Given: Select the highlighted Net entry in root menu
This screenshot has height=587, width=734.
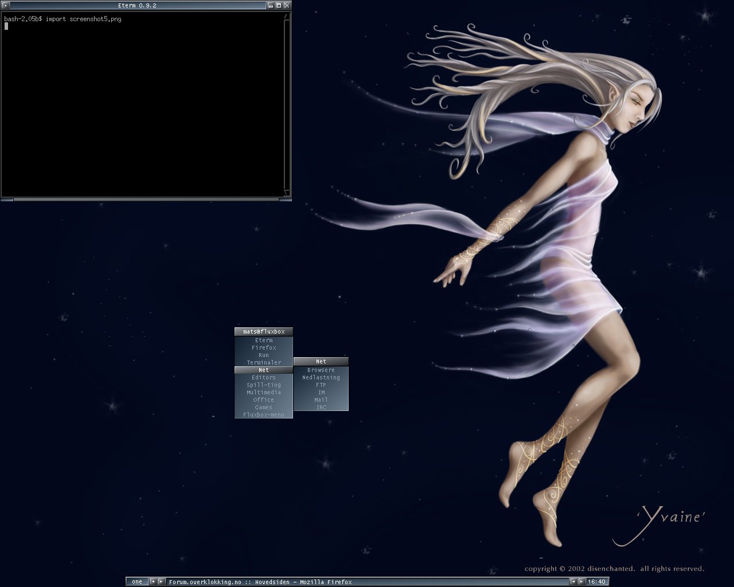Looking at the screenshot, I should point(264,370).
